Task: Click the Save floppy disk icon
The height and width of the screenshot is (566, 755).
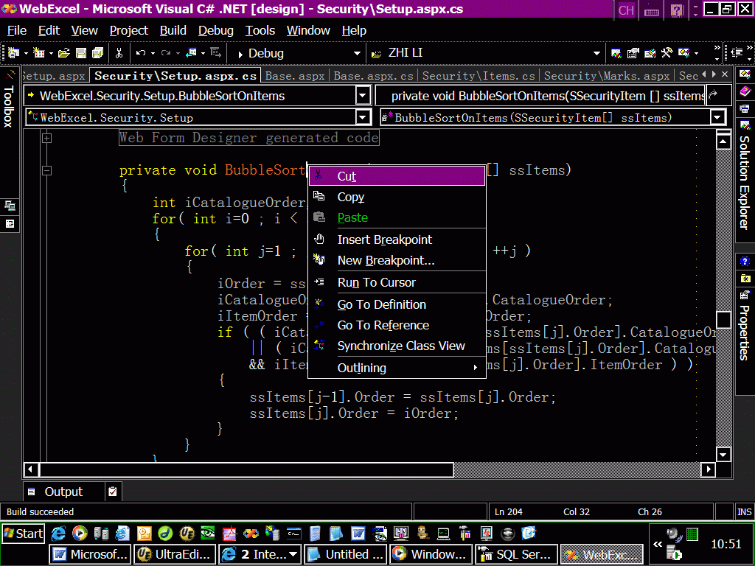Action: 81,53
